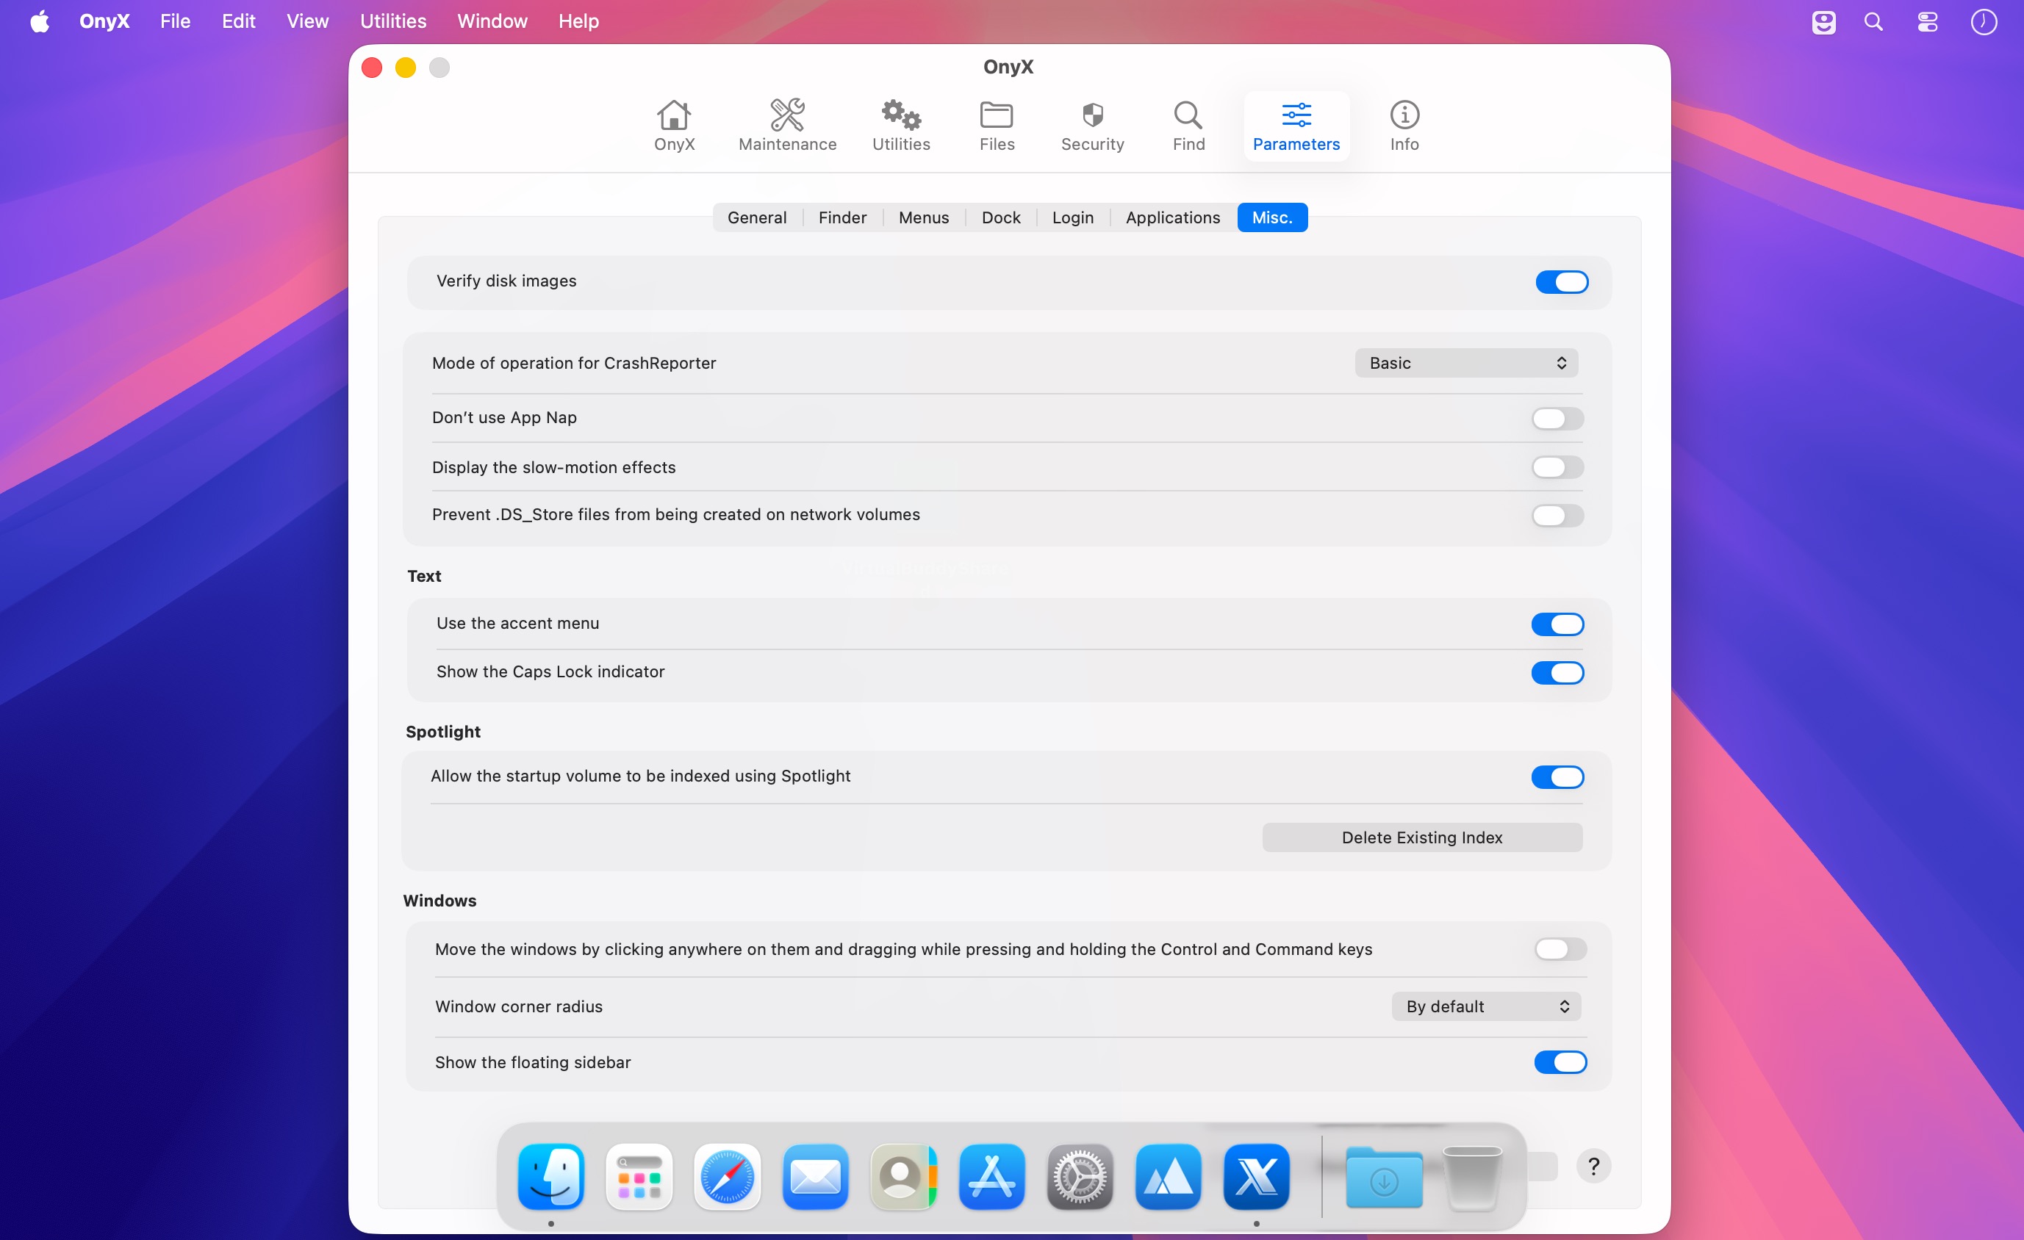Open the Find section in the toolbar
2024x1240 pixels.
1188,126
